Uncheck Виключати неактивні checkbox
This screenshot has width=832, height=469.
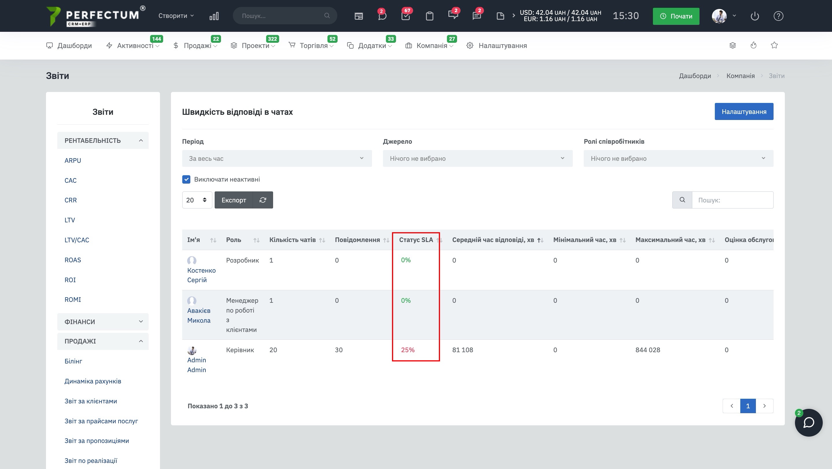(x=186, y=180)
